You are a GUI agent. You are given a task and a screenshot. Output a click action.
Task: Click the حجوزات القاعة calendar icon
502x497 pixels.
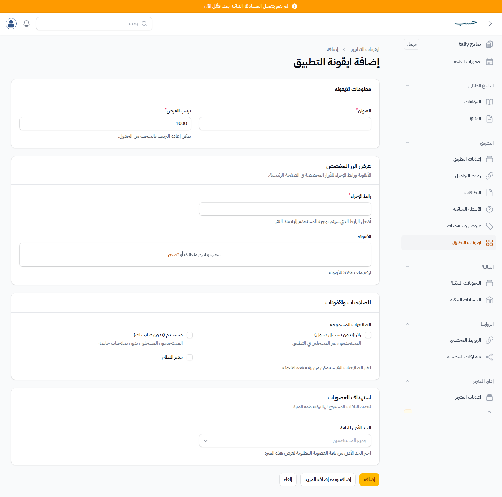coord(489,62)
